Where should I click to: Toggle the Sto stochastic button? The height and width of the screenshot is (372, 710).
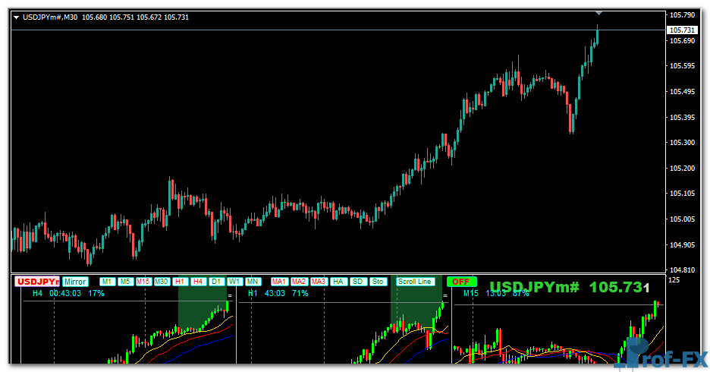(378, 282)
